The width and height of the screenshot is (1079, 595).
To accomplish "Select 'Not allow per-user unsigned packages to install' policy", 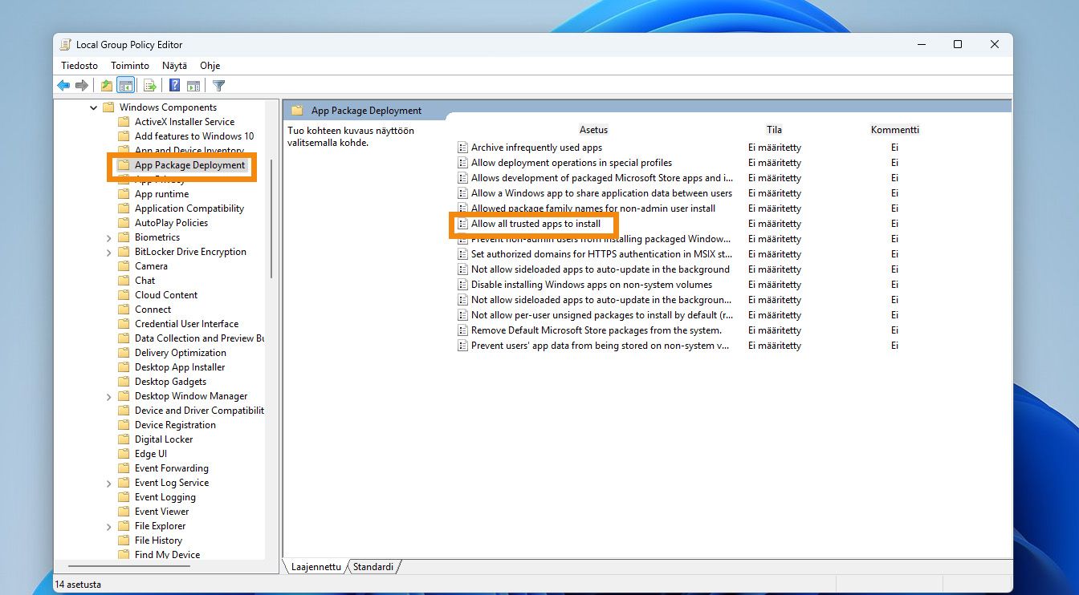I will pyautogui.click(x=601, y=315).
